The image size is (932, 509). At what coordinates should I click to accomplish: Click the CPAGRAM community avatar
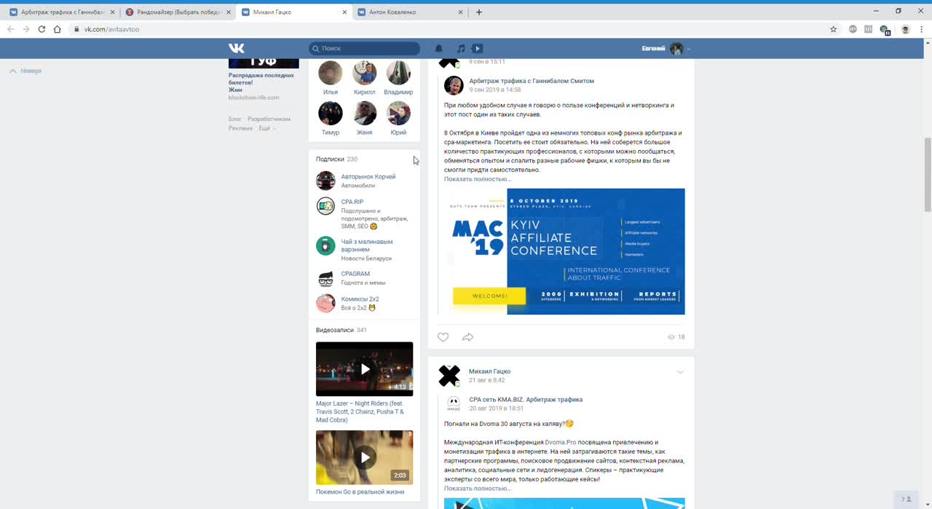point(325,278)
